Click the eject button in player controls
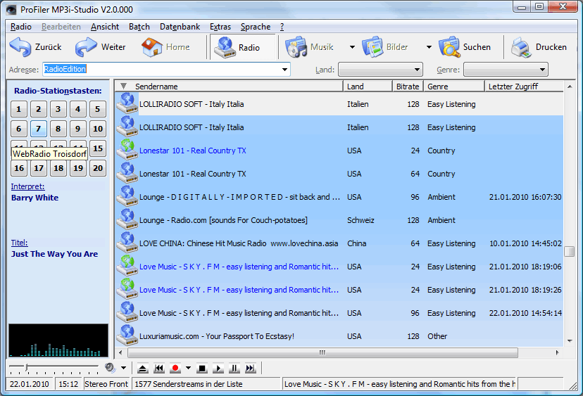Viewport: 583px width, 396px height. click(142, 369)
